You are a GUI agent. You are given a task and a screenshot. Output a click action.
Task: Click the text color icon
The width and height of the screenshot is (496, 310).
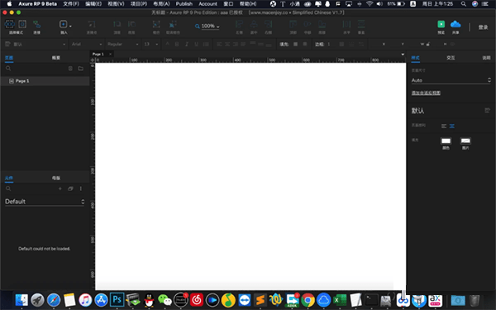pos(167,44)
